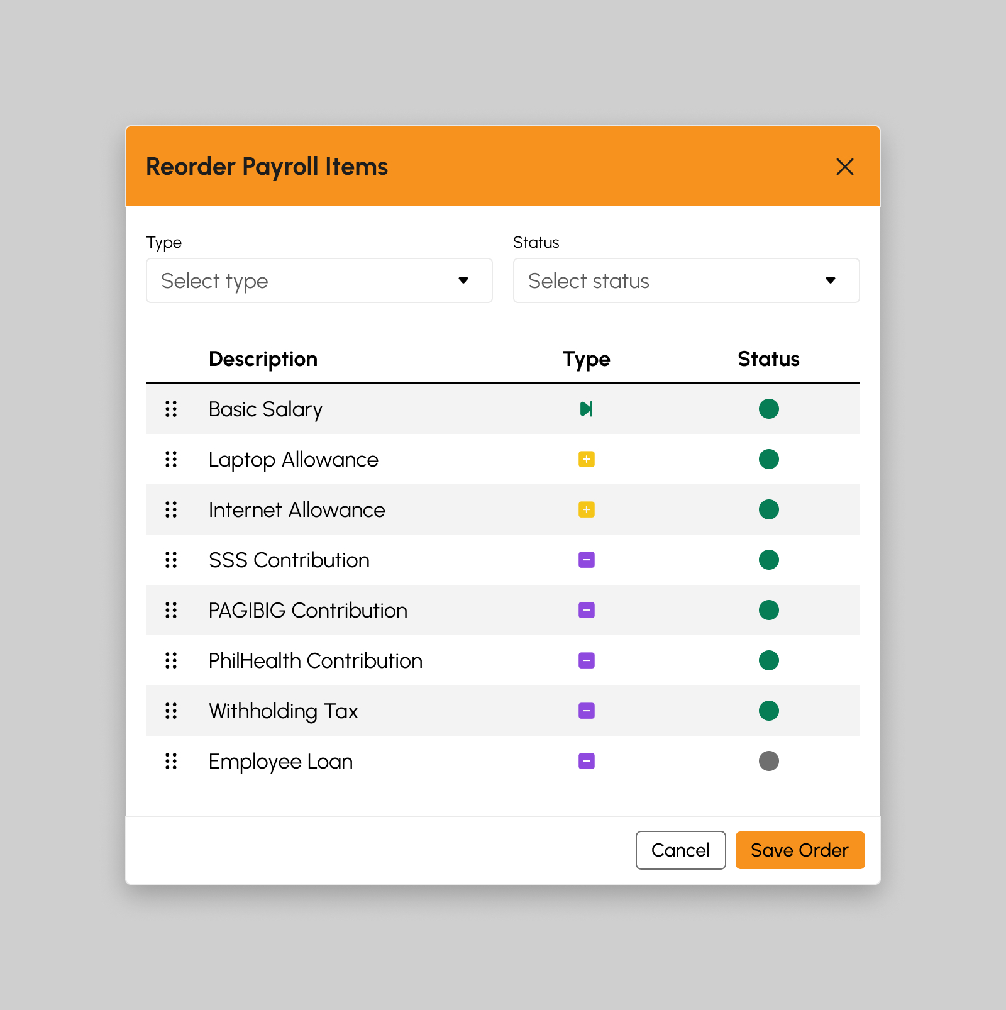Click the green status dot for SSS Contribution
The width and height of the screenshot is (1006, 1010).
769,560
